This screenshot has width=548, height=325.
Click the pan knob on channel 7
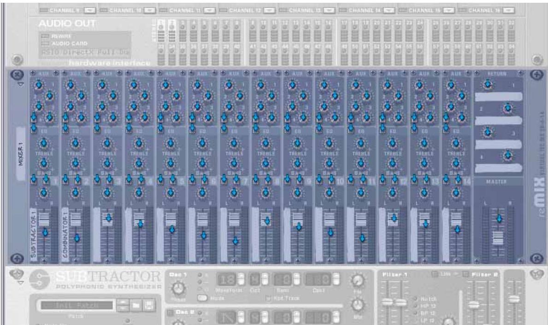tap(234, 192)
